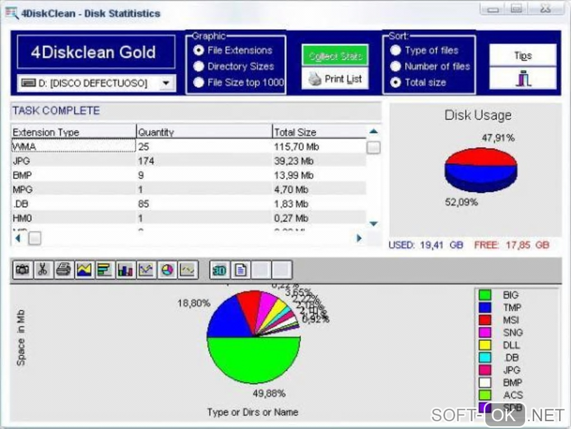Viewport: 571px width, 429px height.
Task: Click the Quantity column header
Action: point(204,131)
